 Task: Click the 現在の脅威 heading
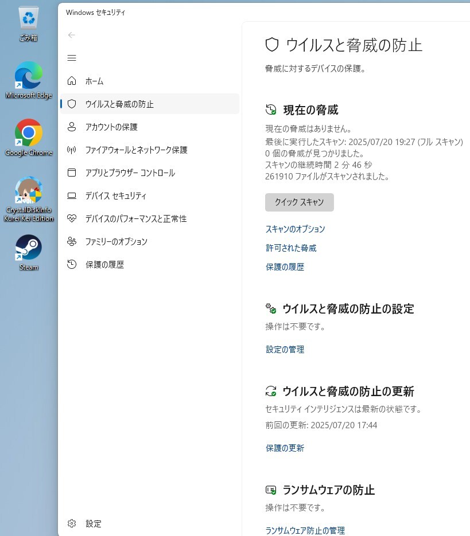click(311, 110)
